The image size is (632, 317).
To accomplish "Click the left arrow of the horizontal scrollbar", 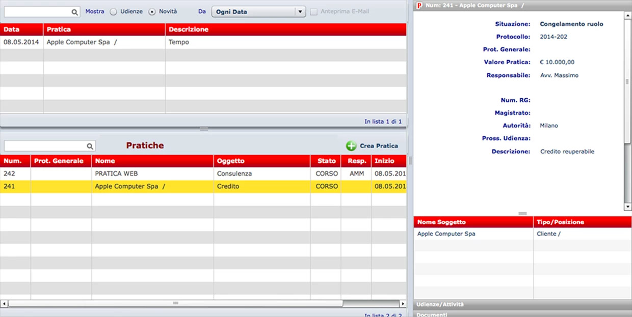I will pos(4,303).
